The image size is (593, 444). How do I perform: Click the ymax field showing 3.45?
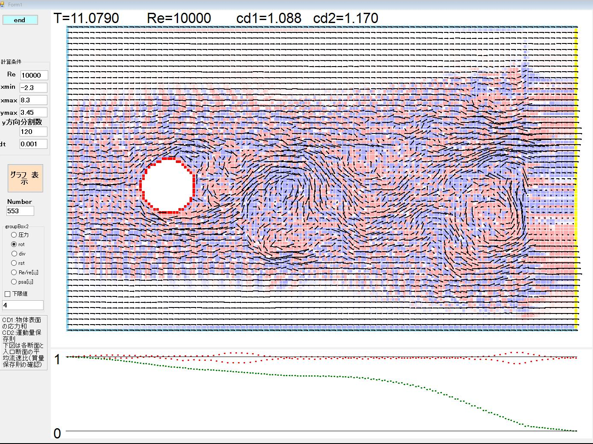(33, 113)
